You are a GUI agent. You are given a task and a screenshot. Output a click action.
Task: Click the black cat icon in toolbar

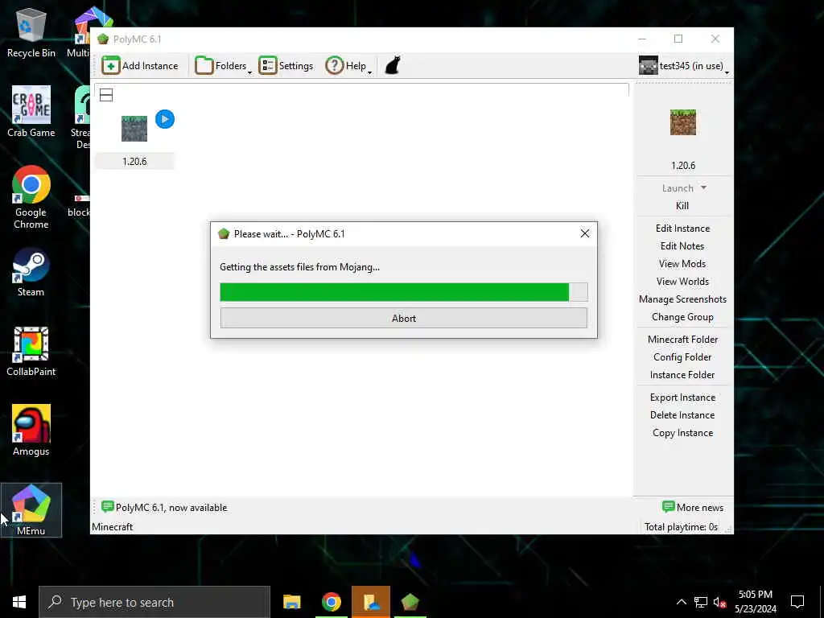(x=393, y=66)
